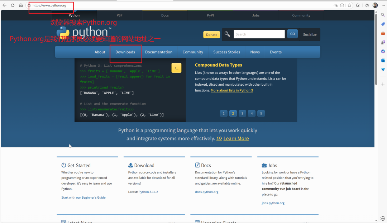Click the page vertical scrollbar thumb
This screenshot has height=223, width=387.
(x=376, y=49)
